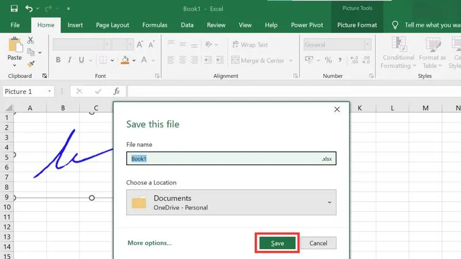The image size is (461, 259).
Task: Click Decrease Indent icon
Action: (x=208, y=60)
